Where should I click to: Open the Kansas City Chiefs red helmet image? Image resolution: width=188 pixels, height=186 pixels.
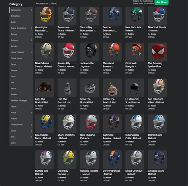pos(67,52)
